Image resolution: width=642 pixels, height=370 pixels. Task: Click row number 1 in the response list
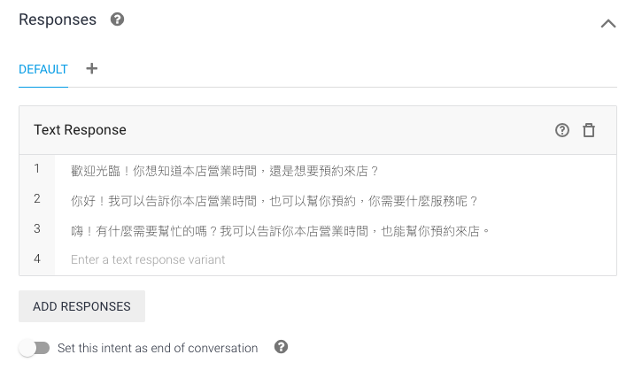point(37,169)
